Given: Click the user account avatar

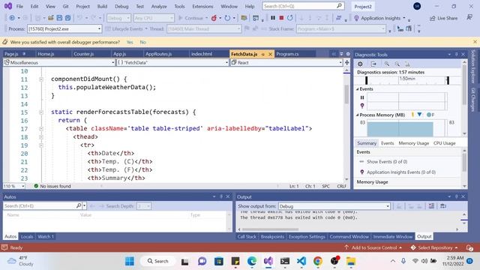Looking at the screenshot, I should (417, 6).
